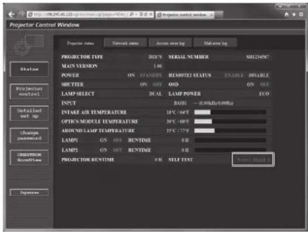Switch to the Network status tab

coord(125,43)
